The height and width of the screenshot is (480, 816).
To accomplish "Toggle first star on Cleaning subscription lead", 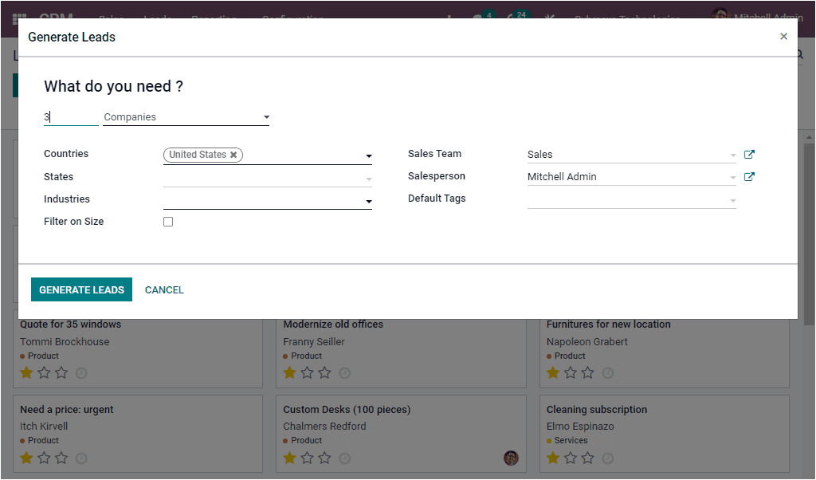I will point(552,458).
